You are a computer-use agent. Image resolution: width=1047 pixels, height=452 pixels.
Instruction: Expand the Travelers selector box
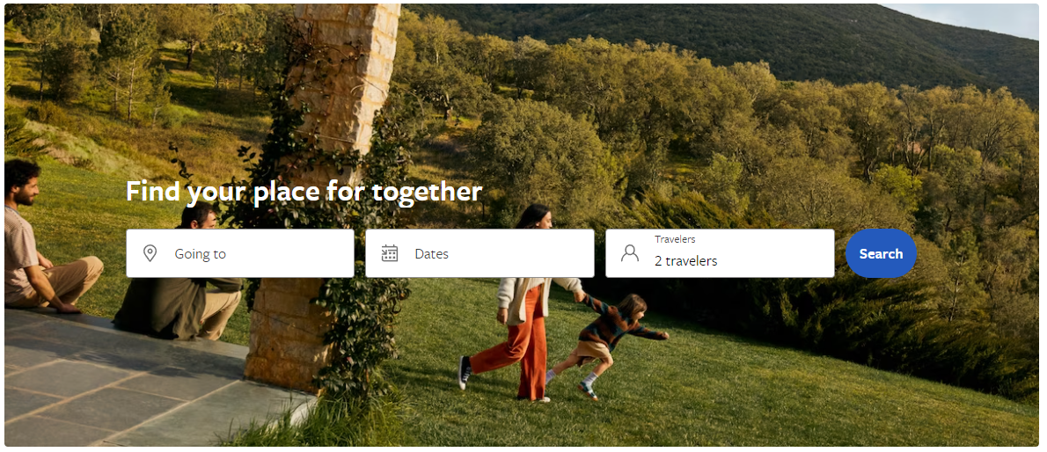(720, 254)
